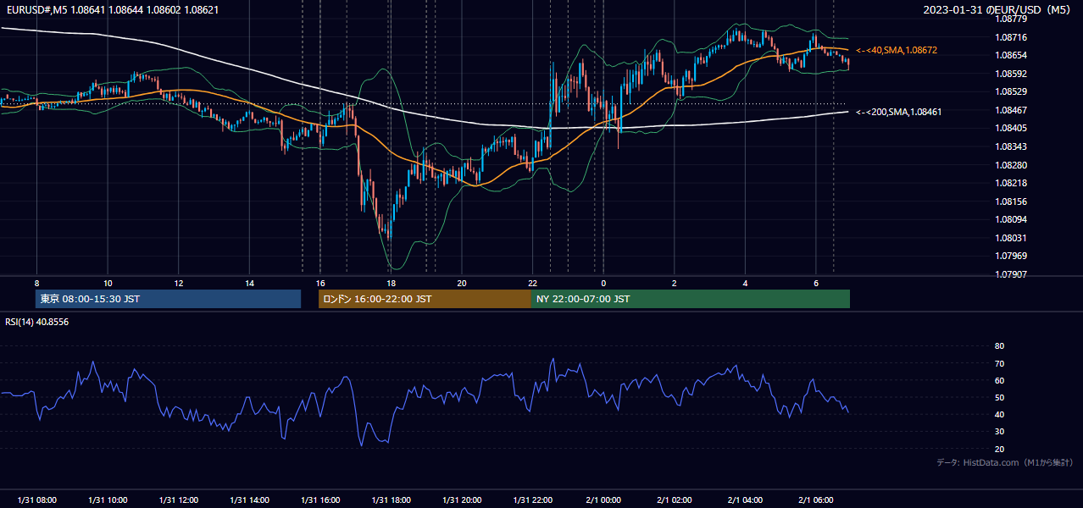Image resolution: width=1083 pixels, height=508 pixels.
Task: Click the NY 22:00-07:00 JST session bar
Action: click(x=691, y=299)
